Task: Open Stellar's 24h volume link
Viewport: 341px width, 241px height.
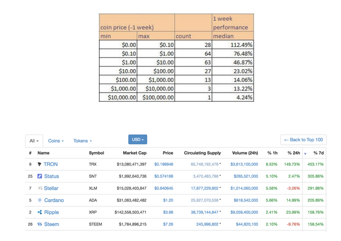Action: [x=244, y=188]
